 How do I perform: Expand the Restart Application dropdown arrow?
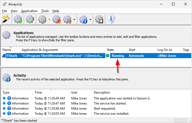coord(74,20)
